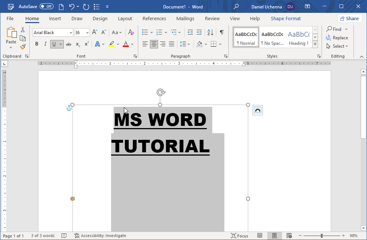367x240 pixels.
Task: Enable center alignment for the paragraph
Action: (x=154, y=44)
